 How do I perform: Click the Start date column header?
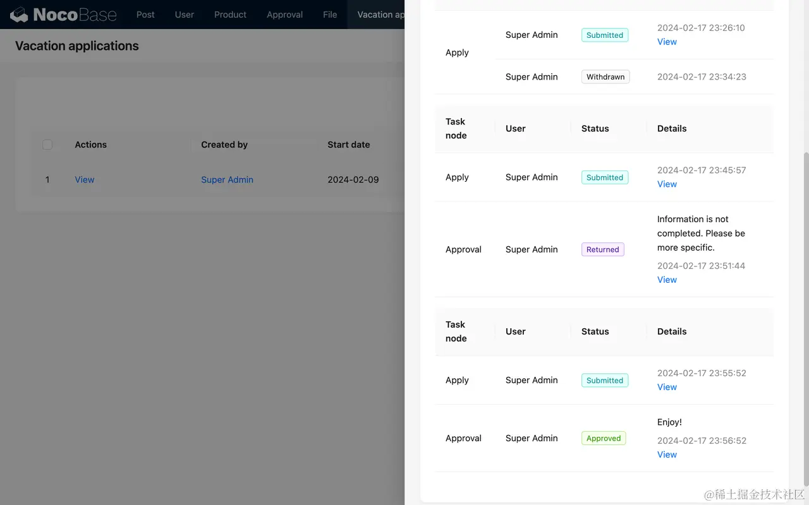[349, 145]
